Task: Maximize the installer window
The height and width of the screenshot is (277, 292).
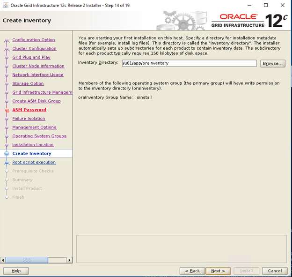Action: pyautogui.click(x=266, y=6)
